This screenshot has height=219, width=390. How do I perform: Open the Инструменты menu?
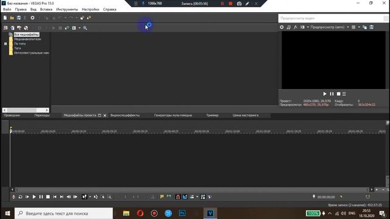(67, 10)
